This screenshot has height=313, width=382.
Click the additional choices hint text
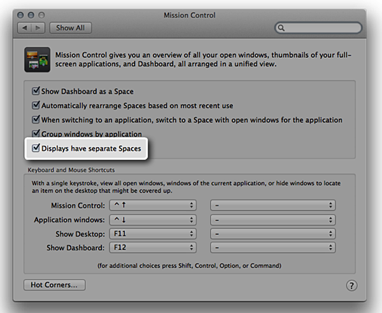[x=190, y=265]
